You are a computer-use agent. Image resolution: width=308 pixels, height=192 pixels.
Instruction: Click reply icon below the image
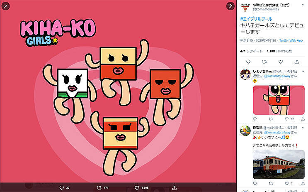pos(62,188)
